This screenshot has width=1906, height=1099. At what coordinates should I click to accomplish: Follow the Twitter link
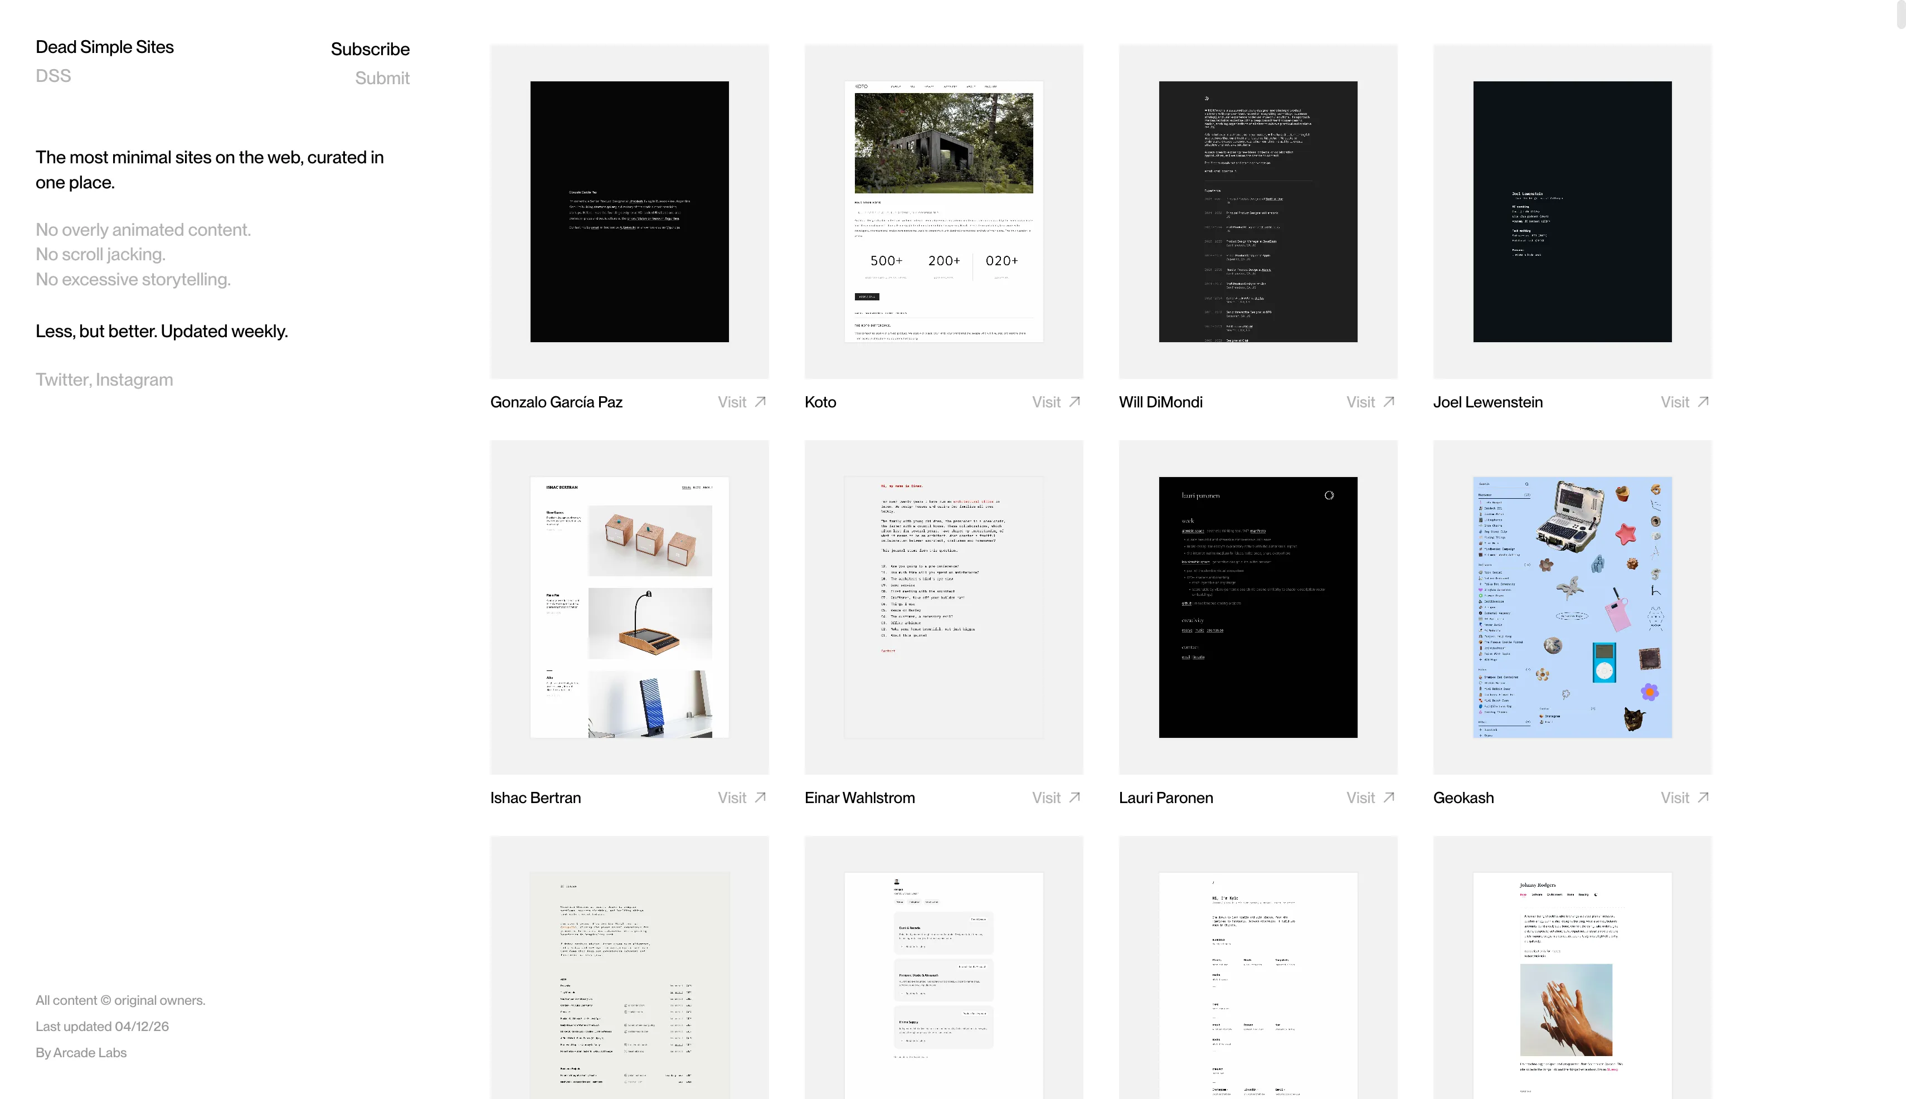pyautogui.click(x=62, y=380)
